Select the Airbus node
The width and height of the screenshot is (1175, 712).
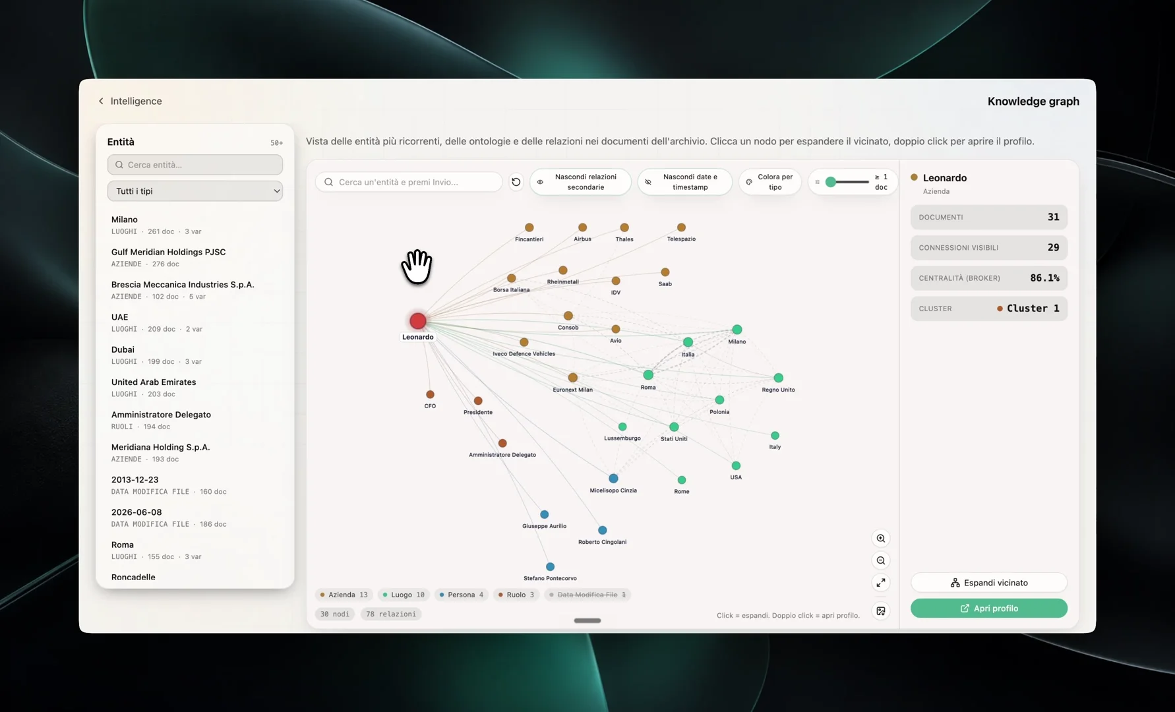(582, 227)
